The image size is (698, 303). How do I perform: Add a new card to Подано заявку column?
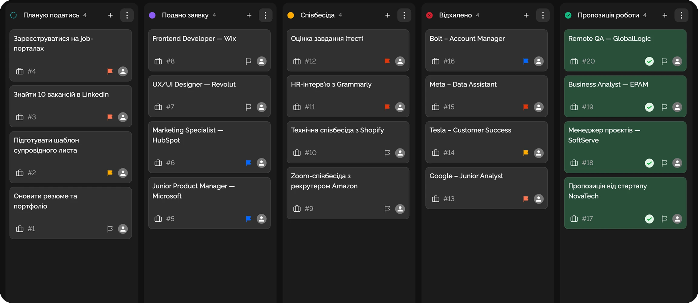tap(249, 15)
